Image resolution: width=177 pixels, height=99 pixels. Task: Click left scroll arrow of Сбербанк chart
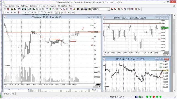(5, 87)
